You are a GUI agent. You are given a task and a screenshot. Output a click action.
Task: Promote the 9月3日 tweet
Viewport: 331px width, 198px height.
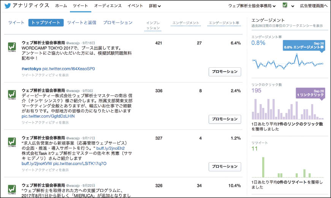[225, 119]
